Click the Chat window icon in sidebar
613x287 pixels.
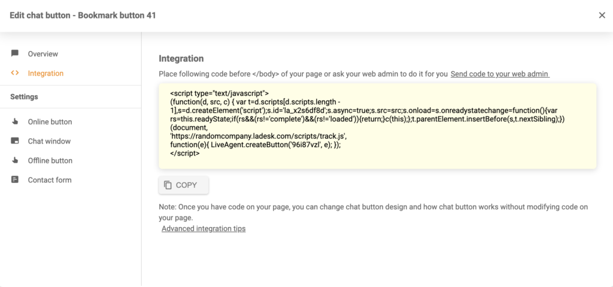coord(15,141)
